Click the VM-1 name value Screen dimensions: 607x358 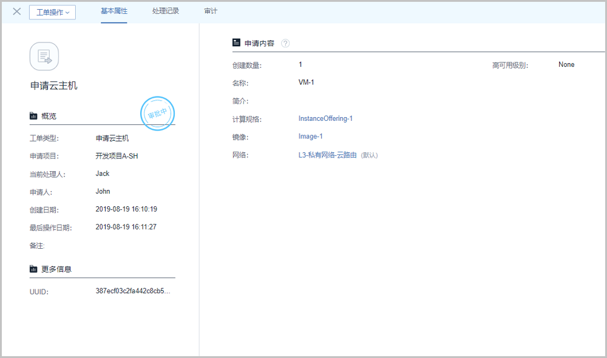[x=306, y=83]
